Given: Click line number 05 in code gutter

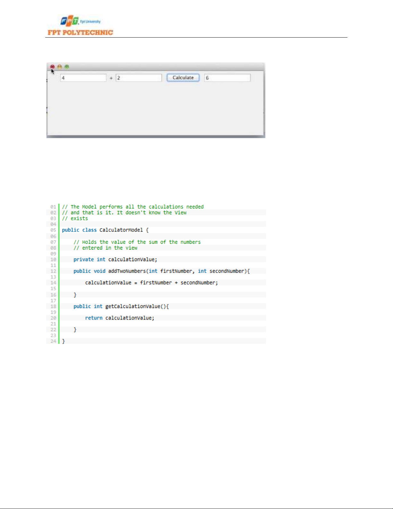Looking at the screenshot, I should 53,230.
